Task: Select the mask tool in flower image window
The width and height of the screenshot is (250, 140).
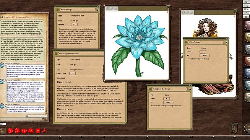Action: pos(108,9)
